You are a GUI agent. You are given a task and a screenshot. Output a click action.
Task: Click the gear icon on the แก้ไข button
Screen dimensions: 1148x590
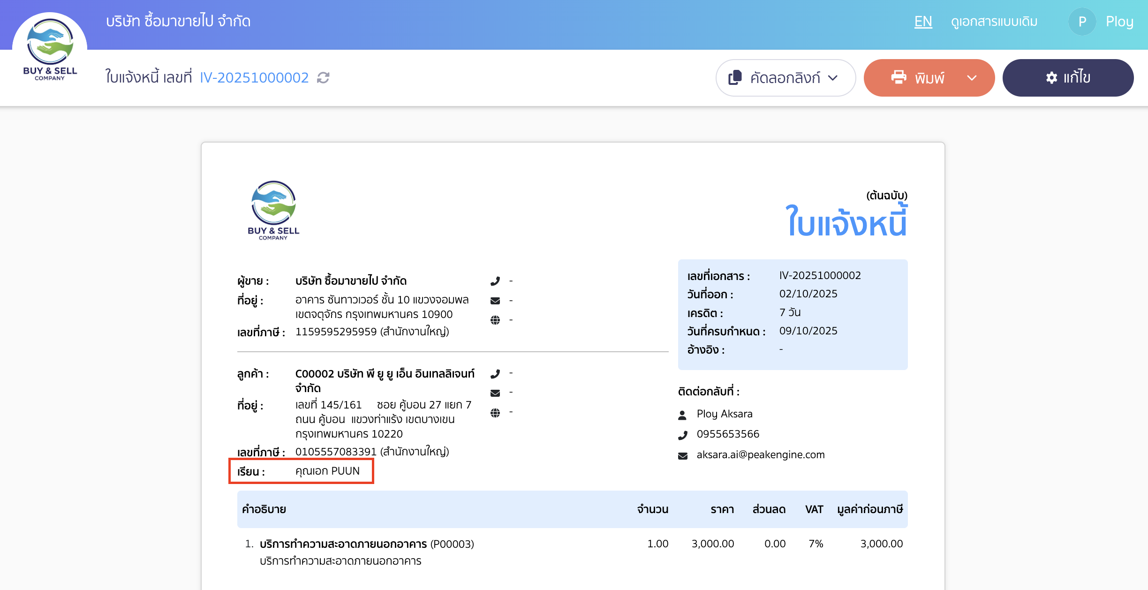point(1051,77)
